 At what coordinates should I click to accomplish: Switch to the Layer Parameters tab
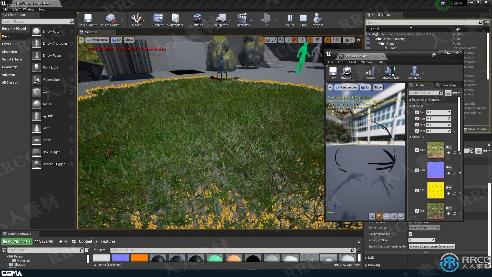[x=446, y=85]
